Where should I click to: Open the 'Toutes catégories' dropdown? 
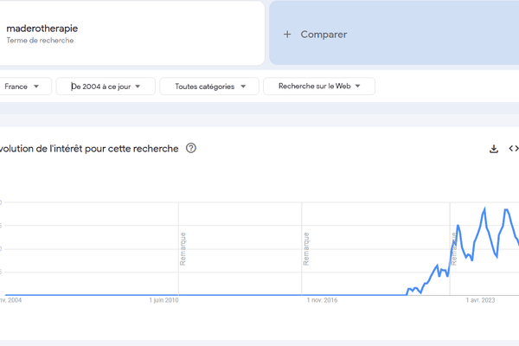point(210,86)
